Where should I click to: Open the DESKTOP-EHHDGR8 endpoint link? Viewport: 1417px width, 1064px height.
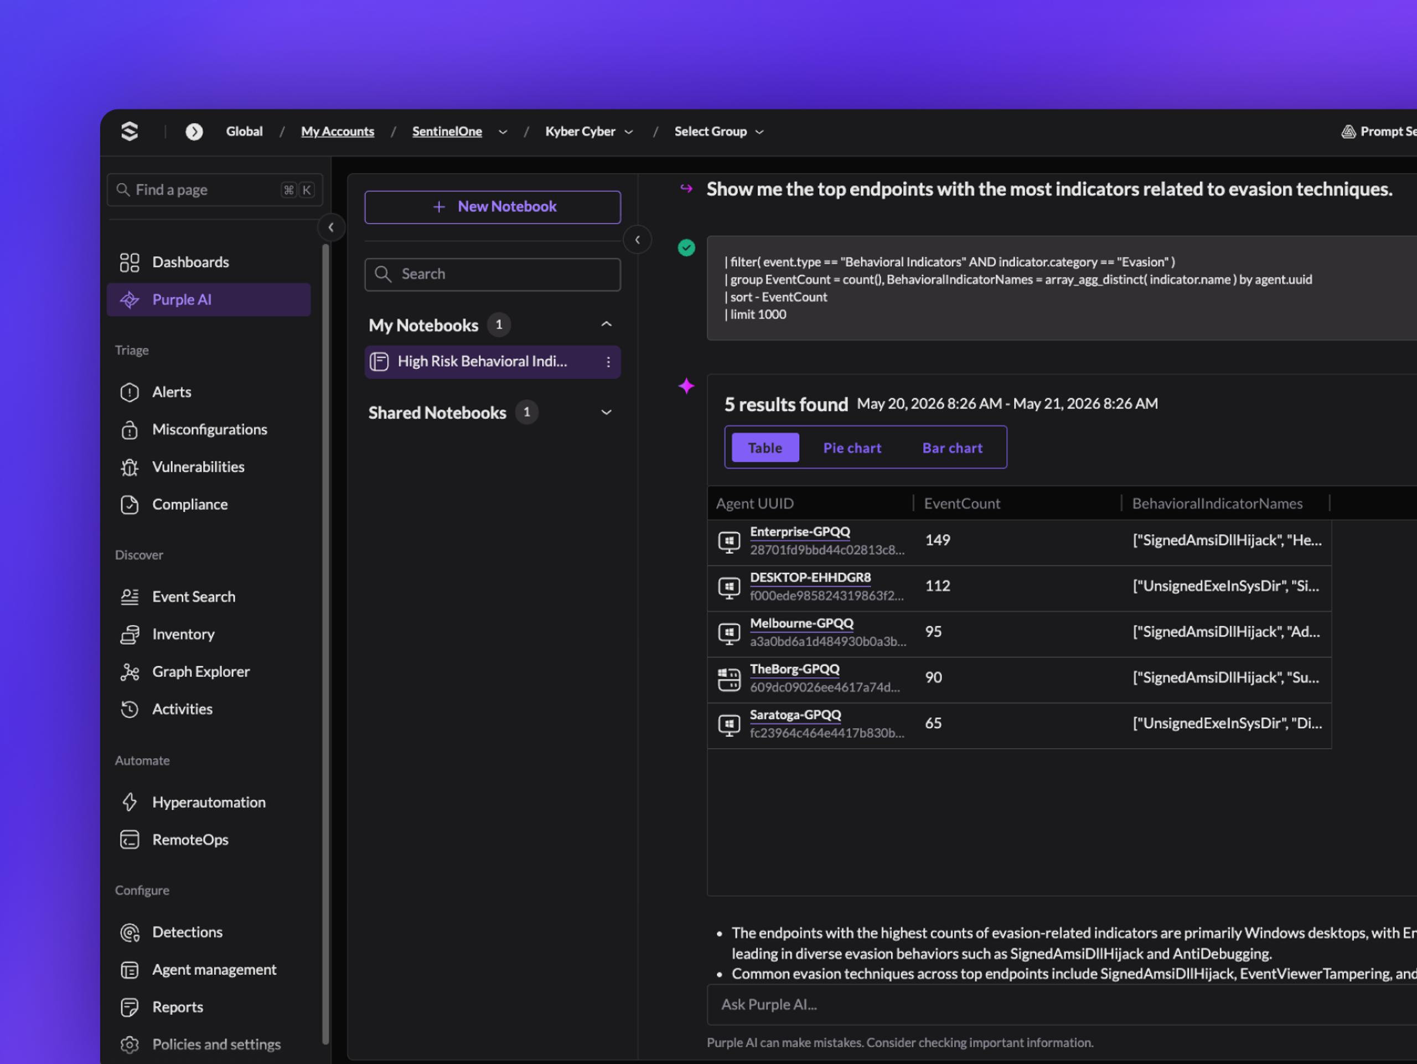point(810,578)
